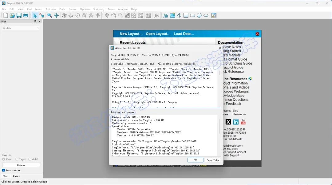Select the Selector arrow tool
The image size is (332, 185).
click(35, 15)
